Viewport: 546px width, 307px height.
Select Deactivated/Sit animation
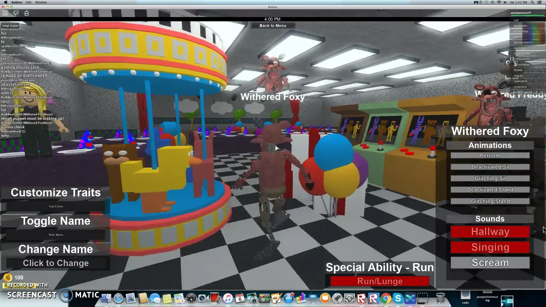tap(490, 167)
